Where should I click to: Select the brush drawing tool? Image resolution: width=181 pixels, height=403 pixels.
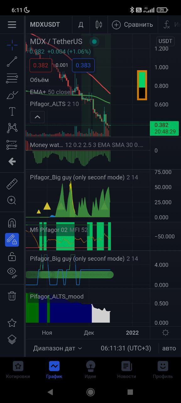[12, 95]
